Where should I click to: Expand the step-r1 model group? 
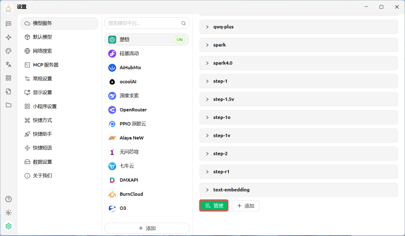click(298, 171)
